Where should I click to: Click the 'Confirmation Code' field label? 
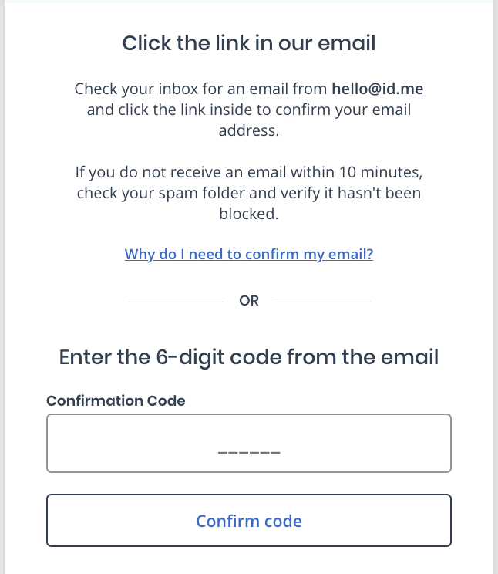[116, 400]
